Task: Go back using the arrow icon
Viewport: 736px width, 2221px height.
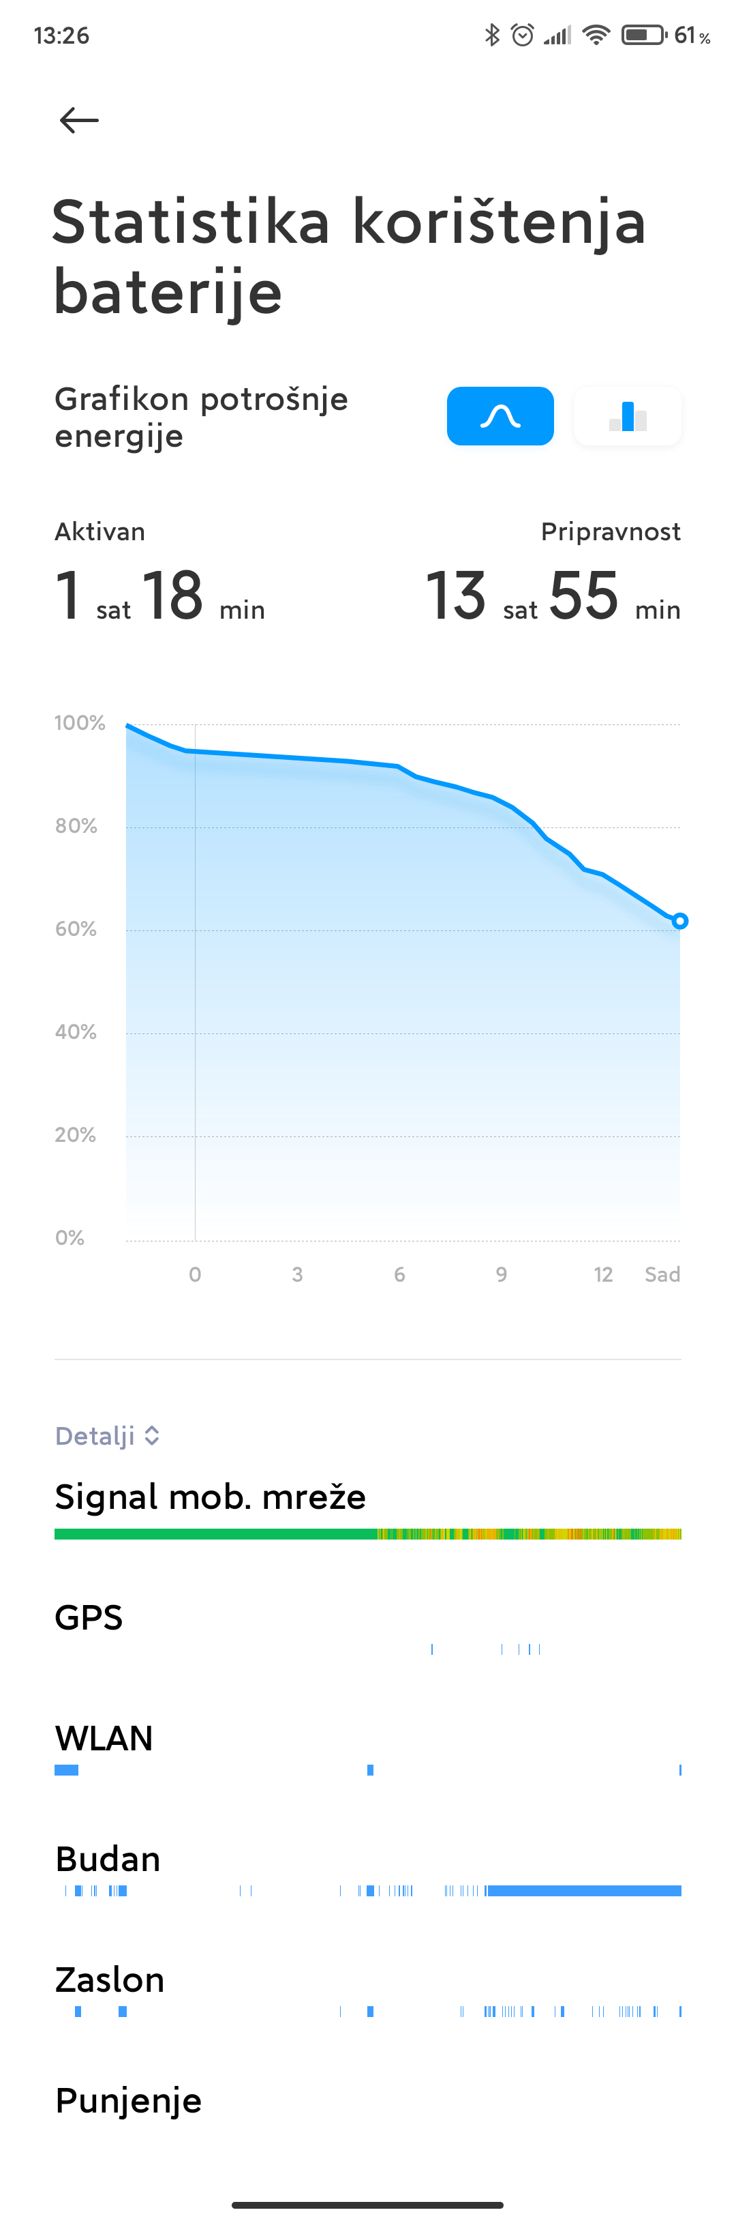Action: click(78, 120)
